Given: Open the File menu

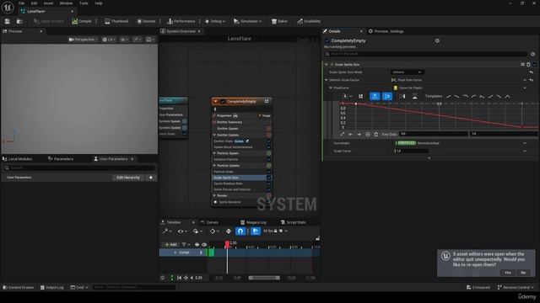Looking at the screenshot, I should coord(21,3).
